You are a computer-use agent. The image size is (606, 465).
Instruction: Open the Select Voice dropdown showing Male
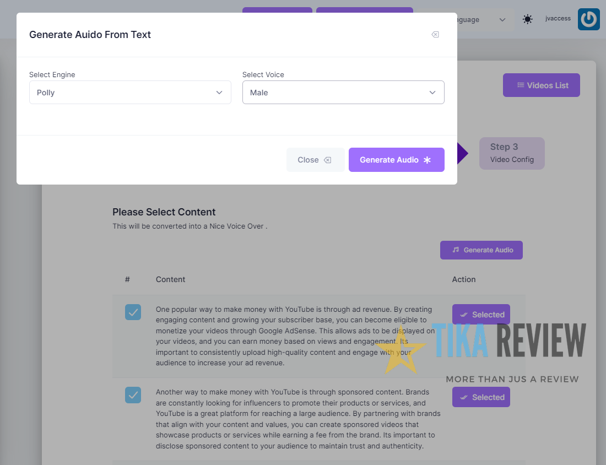click(343, 92)
